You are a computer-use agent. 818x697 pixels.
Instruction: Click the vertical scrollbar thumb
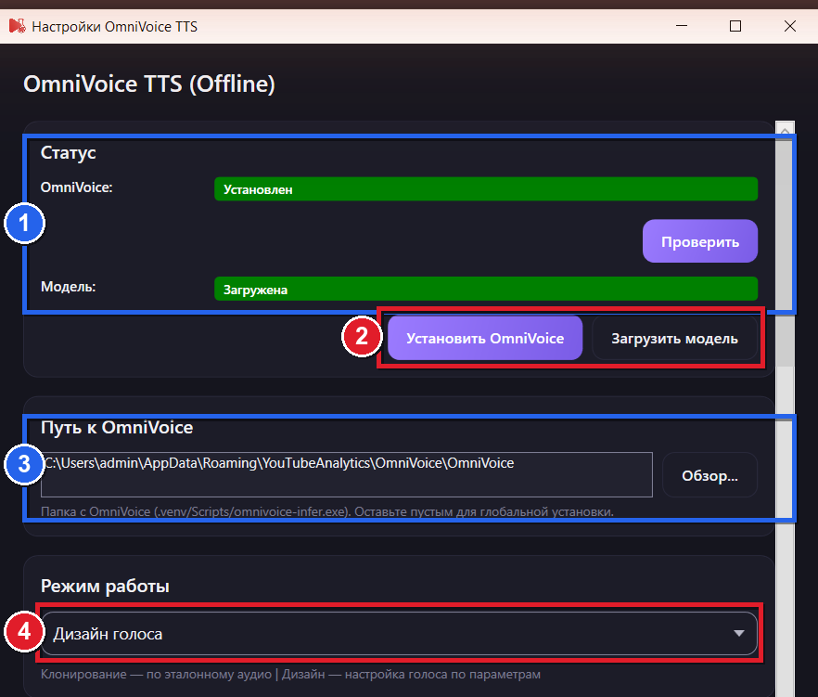[x=785, y=252]
